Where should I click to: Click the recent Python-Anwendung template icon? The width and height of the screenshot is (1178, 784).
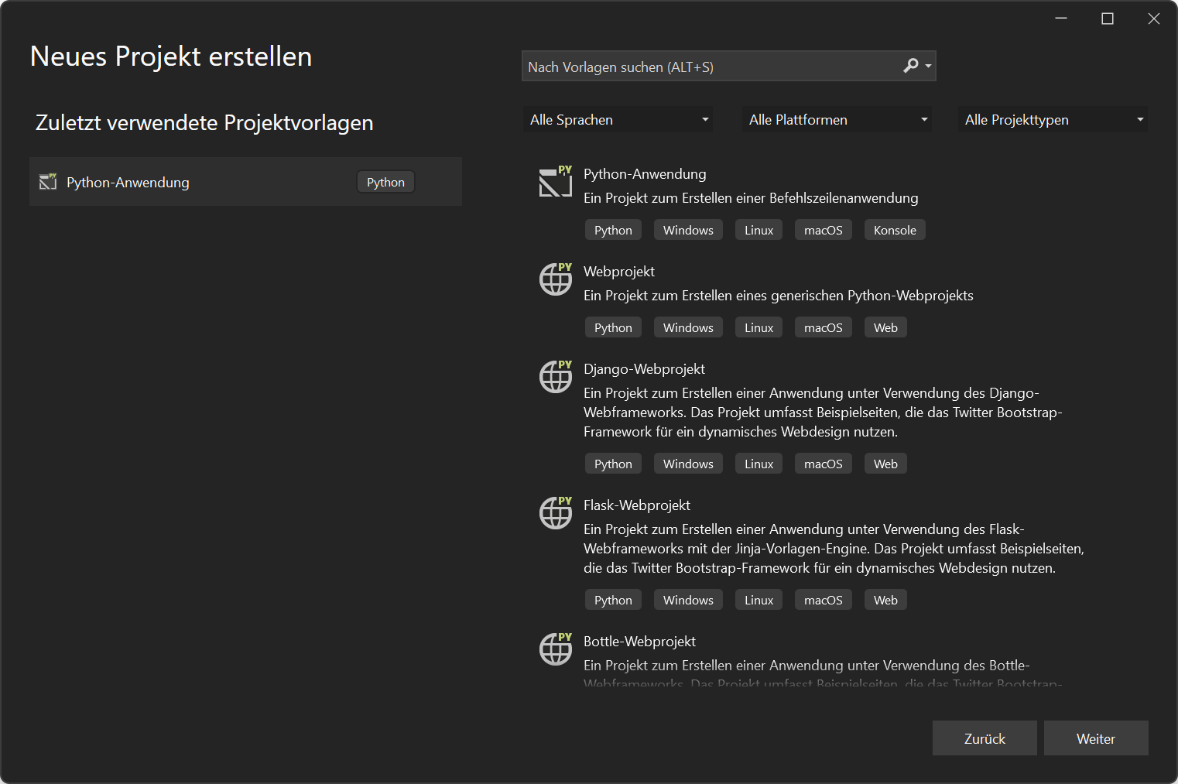[x=48, y=181]
